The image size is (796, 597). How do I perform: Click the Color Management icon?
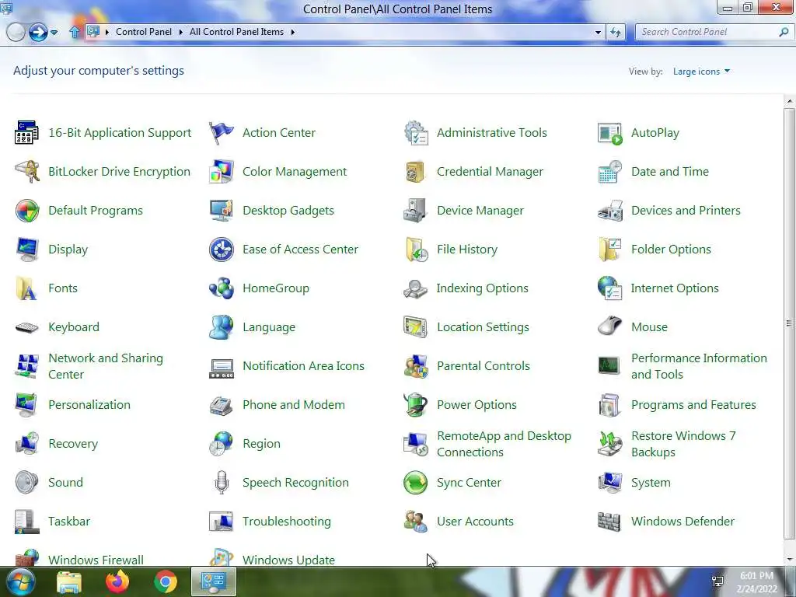(222, 172)
